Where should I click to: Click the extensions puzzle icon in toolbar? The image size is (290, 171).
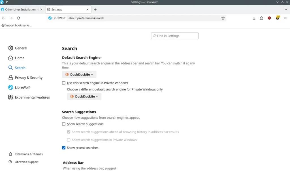261,18
